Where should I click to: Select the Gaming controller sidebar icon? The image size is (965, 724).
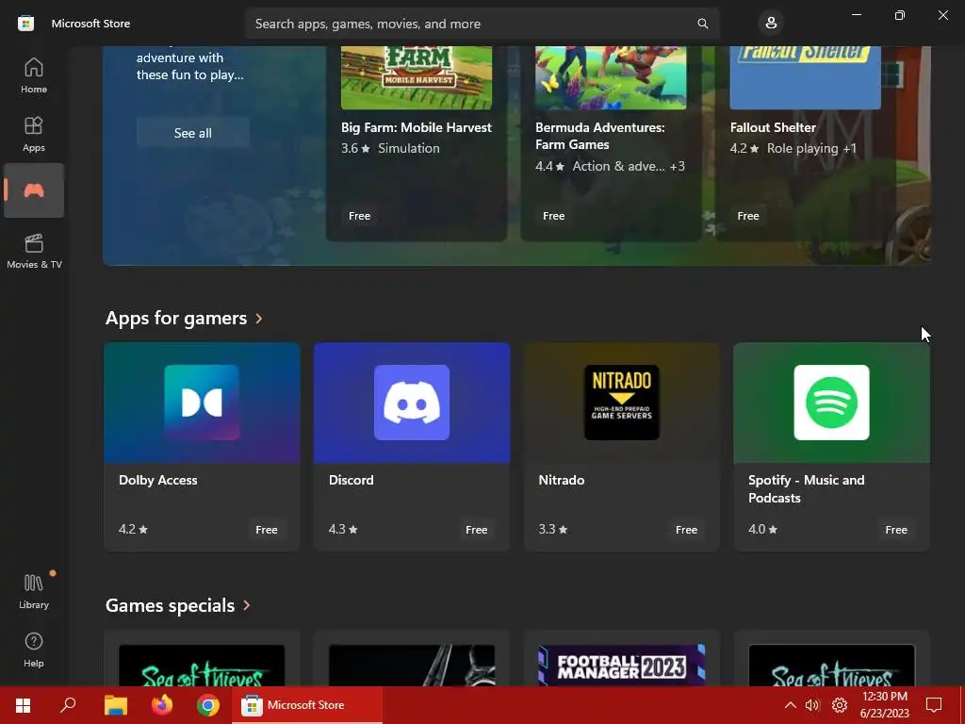34,190
